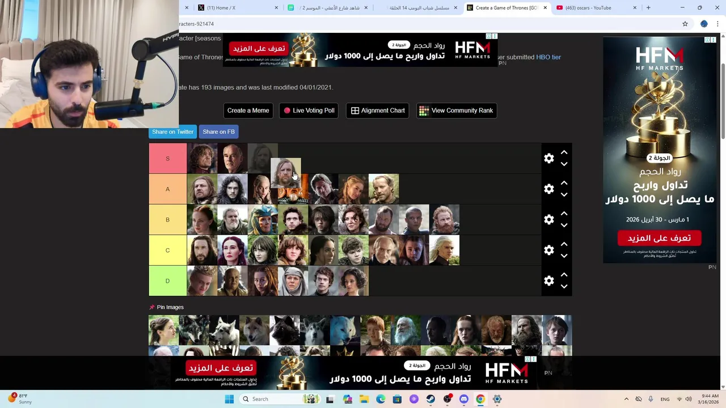The width and height of the screenshot is (726, 408).
Task: Open Steam from the taskbar
Action: click(x=430, y=399)
